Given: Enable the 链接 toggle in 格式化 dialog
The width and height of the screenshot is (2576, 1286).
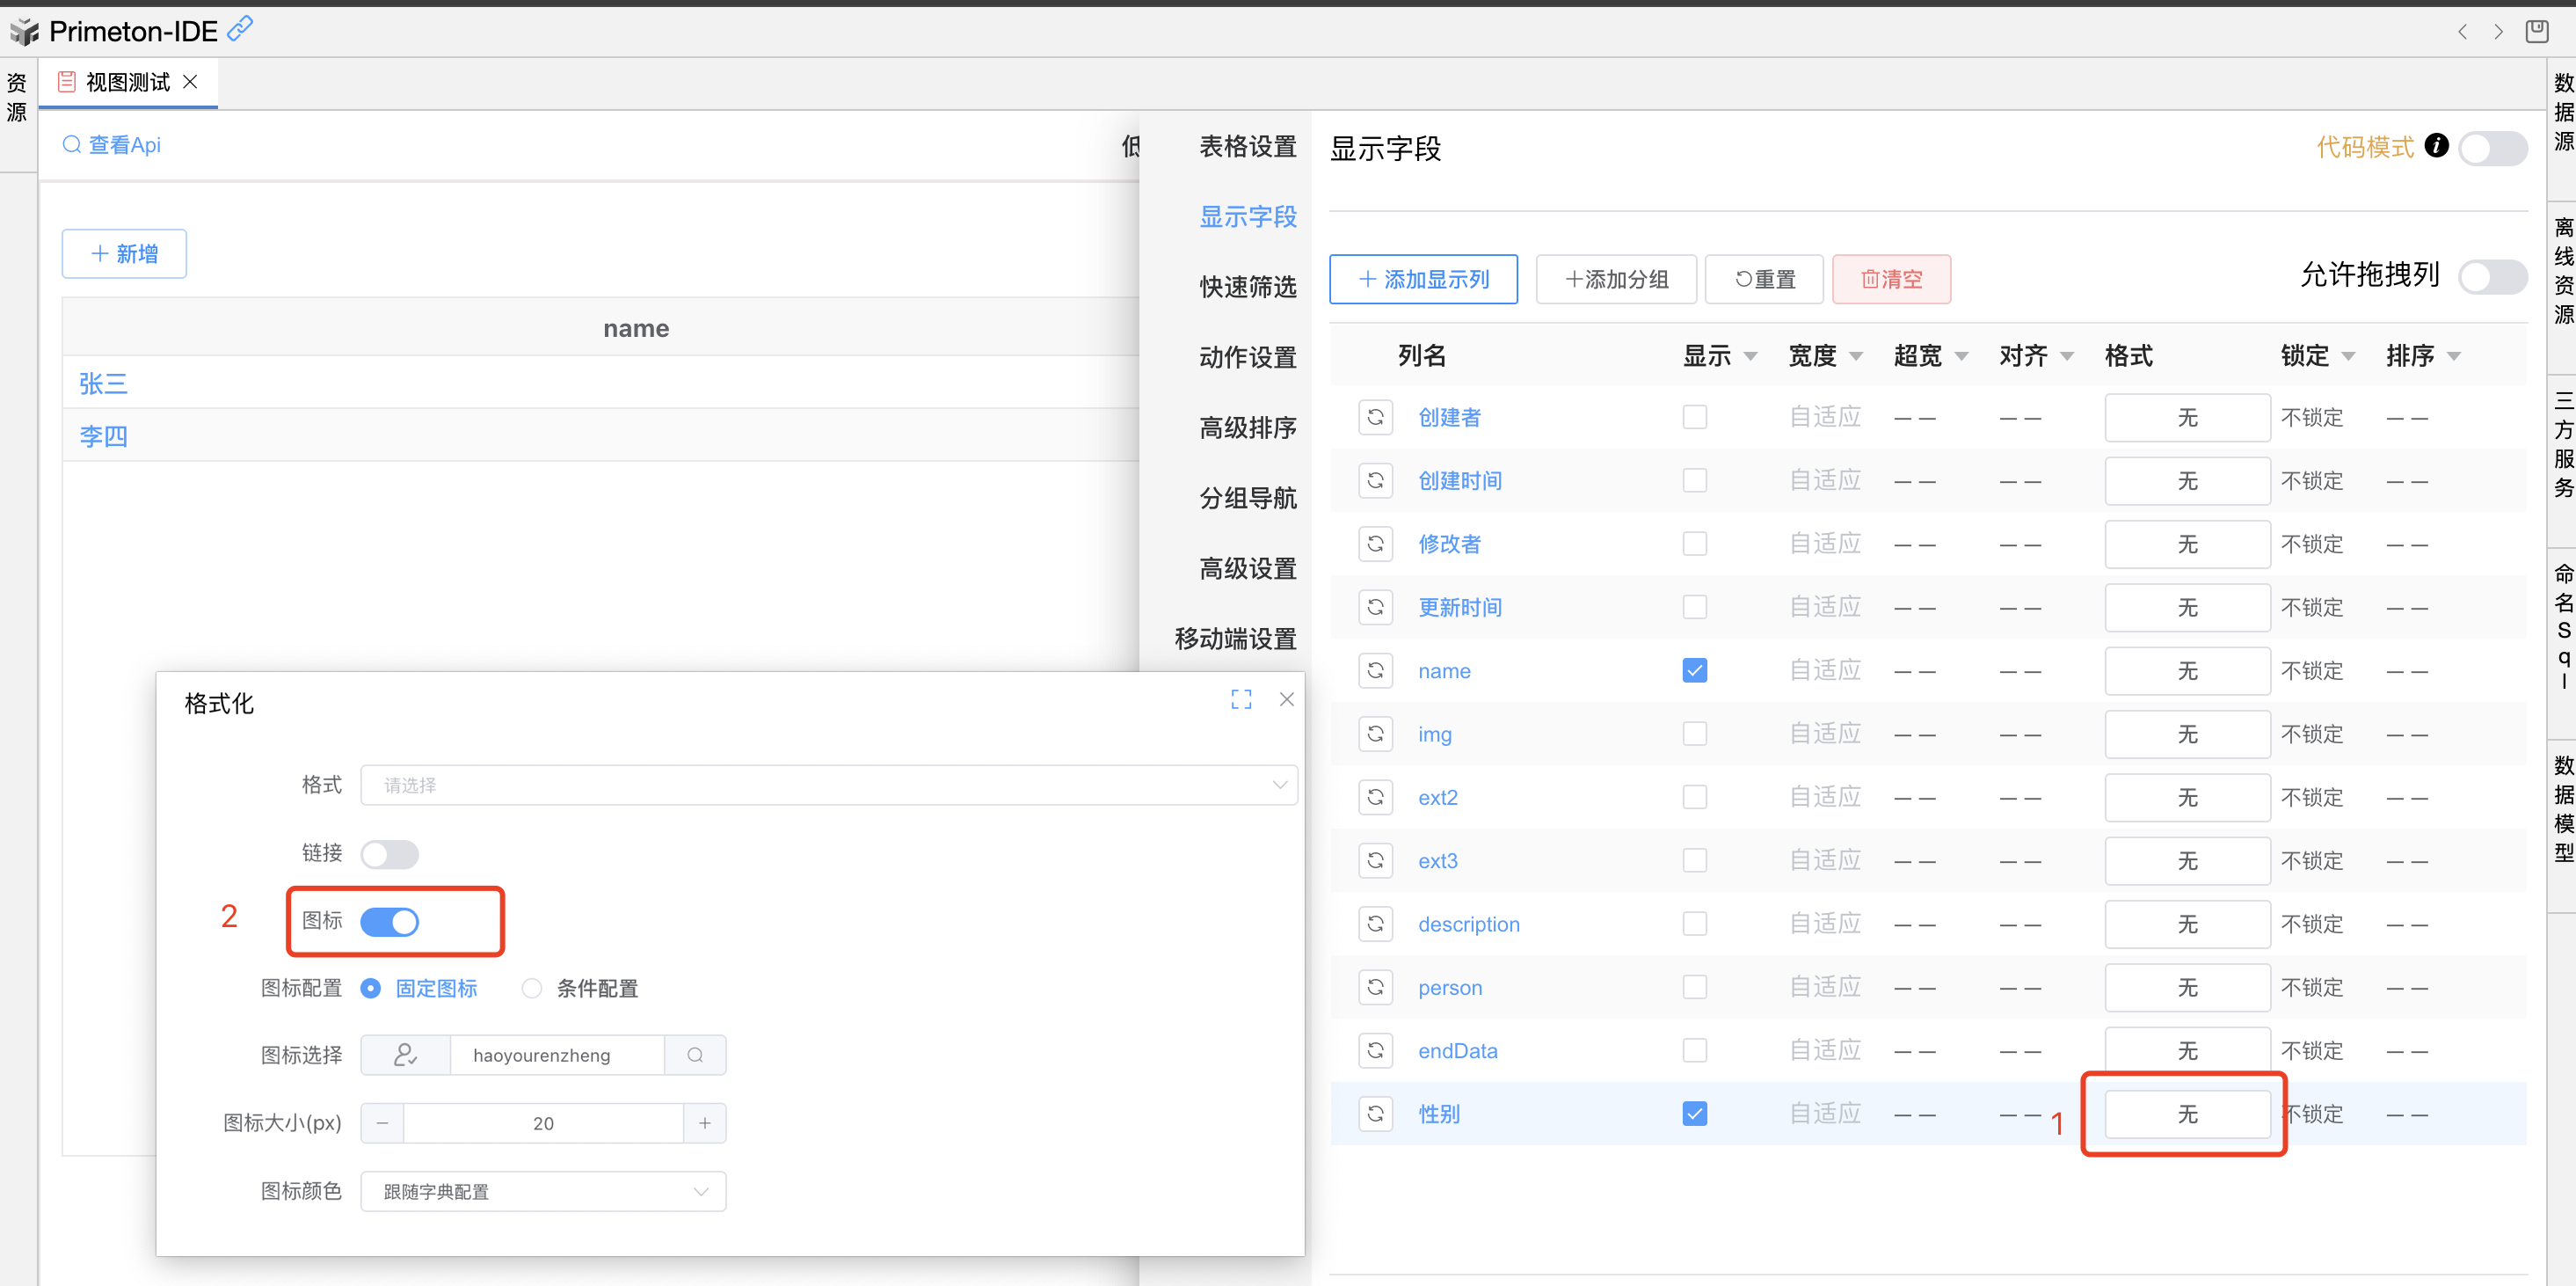Looking at the screenshot, I should point(389,853).
